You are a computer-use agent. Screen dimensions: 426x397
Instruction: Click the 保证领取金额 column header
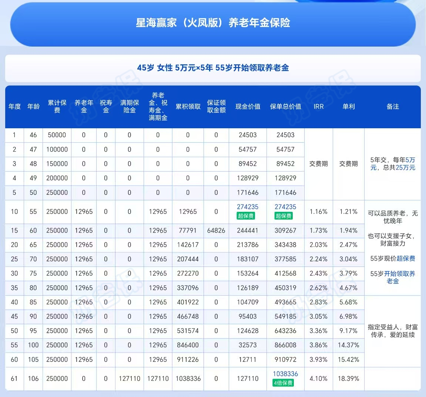[216, 107]
